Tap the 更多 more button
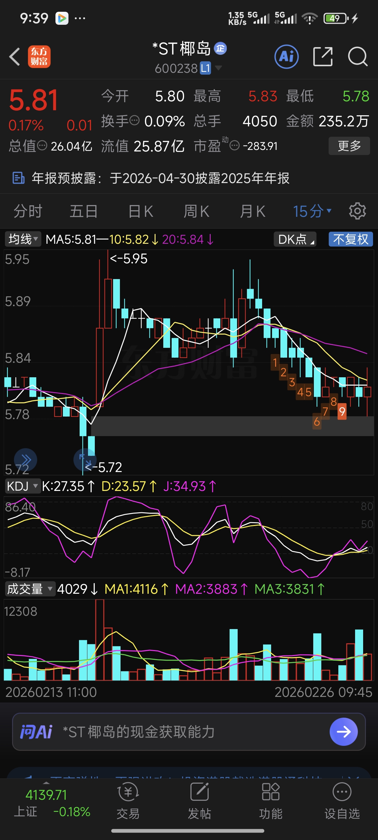Viewport: 378px width, 840px height. 349,146
